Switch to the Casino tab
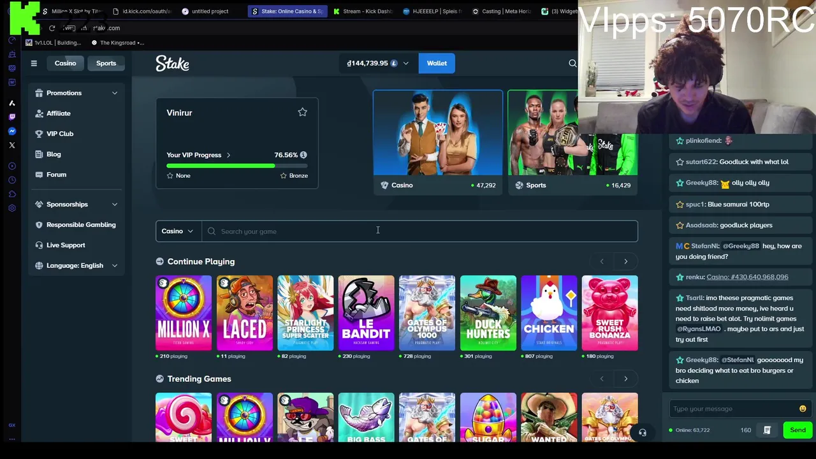Screen dimensions: 816x459 (x=65, y=63)
